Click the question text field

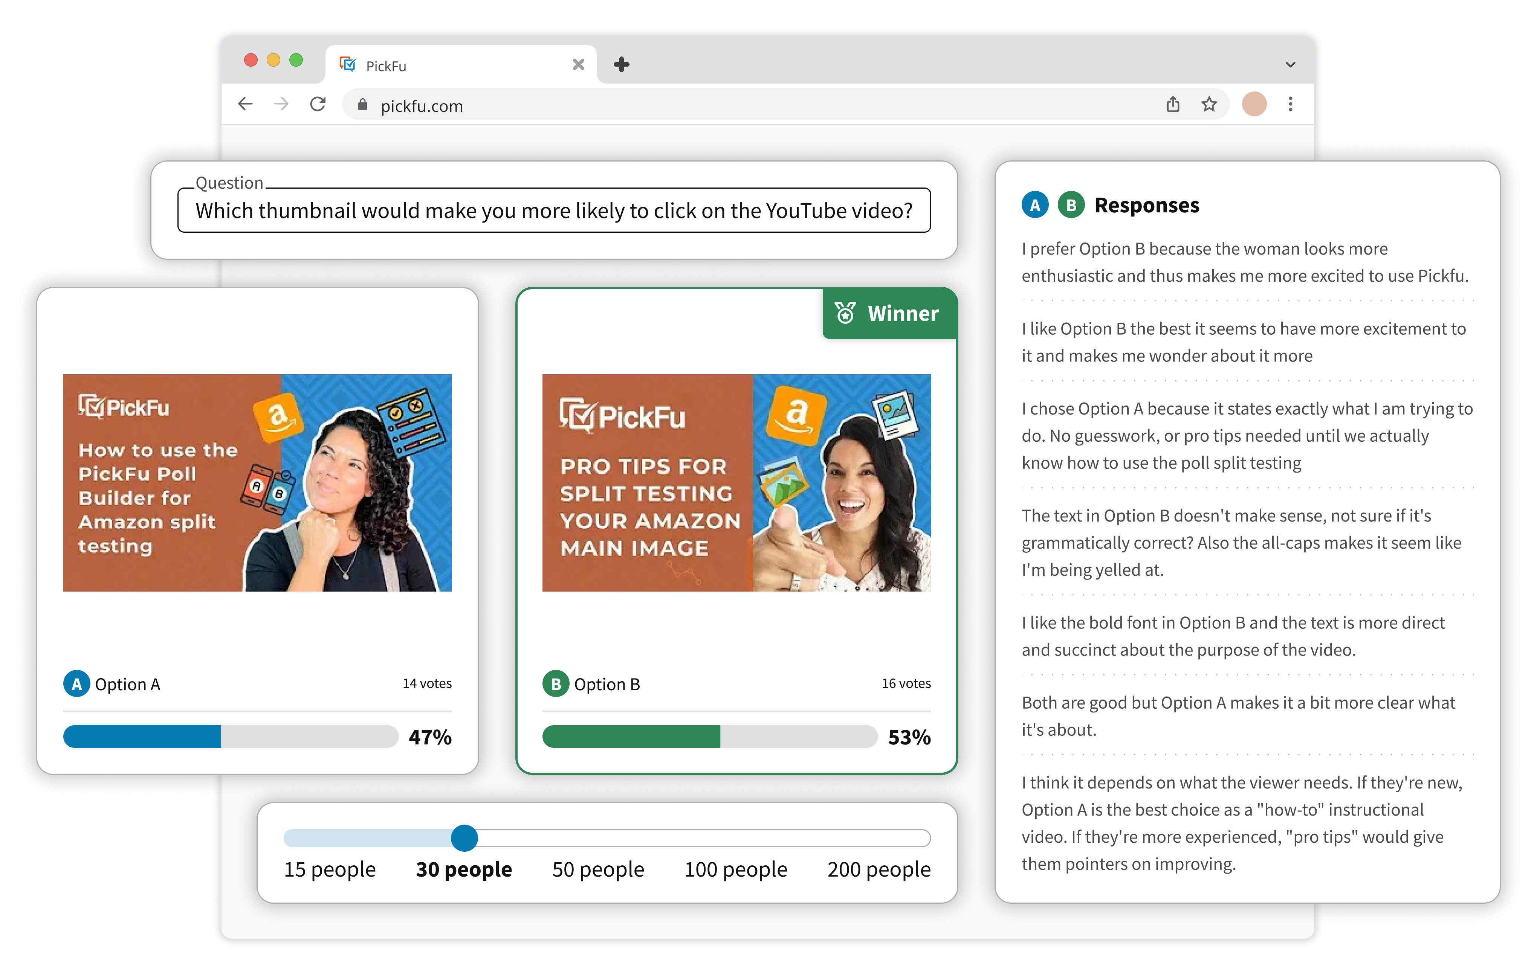tap(553, 210)
